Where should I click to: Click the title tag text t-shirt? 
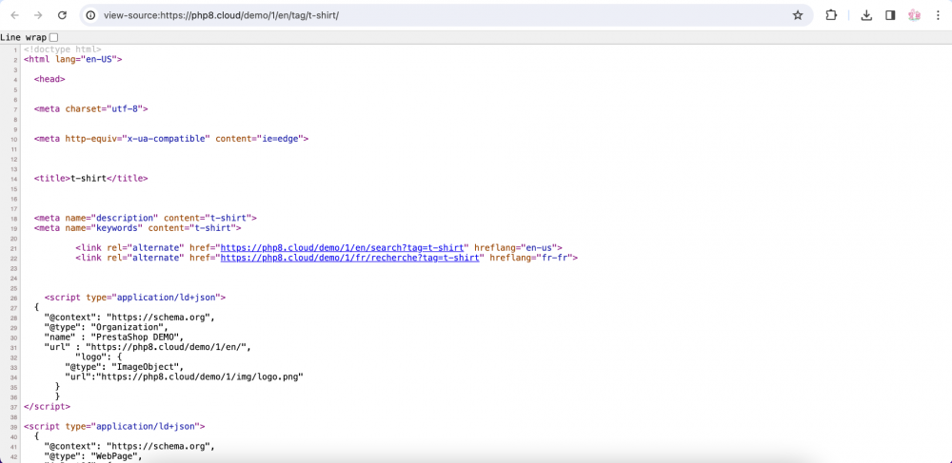coord(89,178)
